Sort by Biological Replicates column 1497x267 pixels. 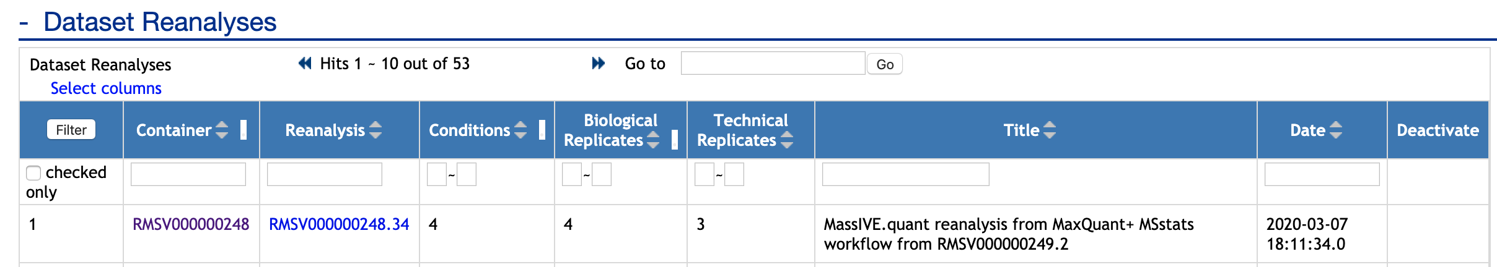click(x=653, y=140)
